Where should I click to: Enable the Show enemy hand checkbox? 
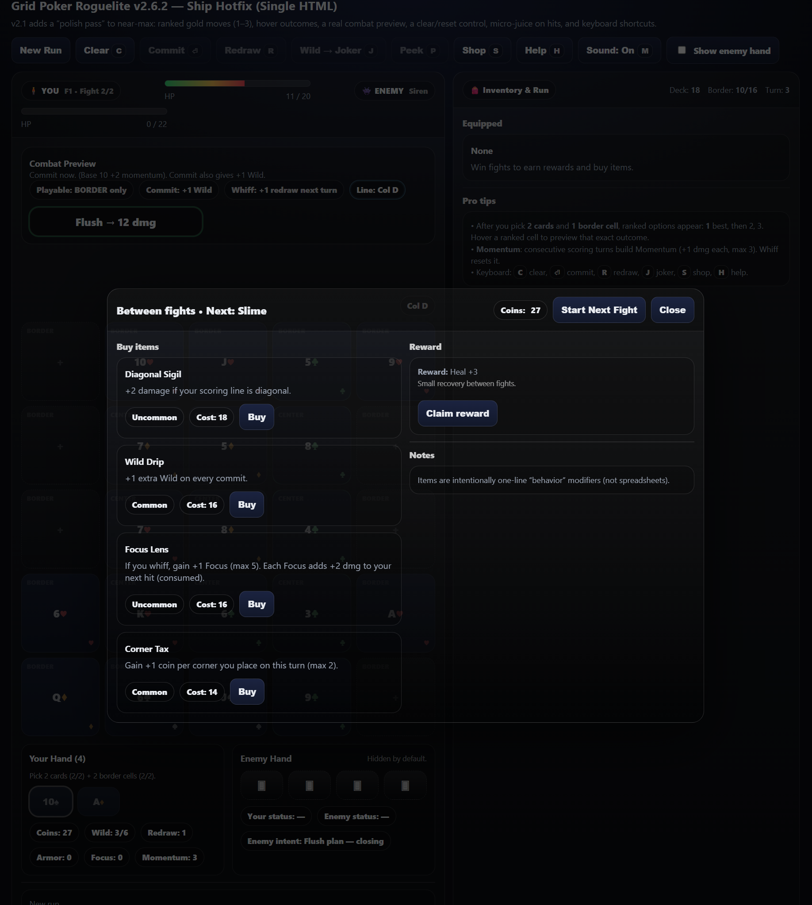pyautogui.click(x=682, y=50)
